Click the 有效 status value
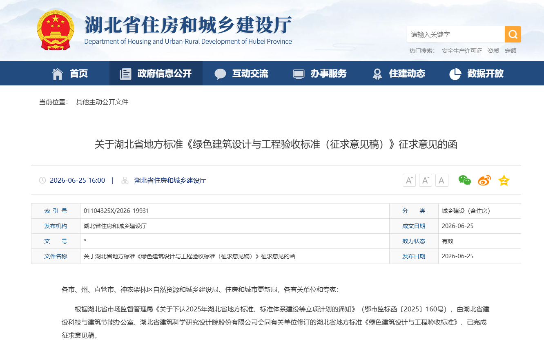The height and width of the screenshot is (349, 544). [448, 241]
